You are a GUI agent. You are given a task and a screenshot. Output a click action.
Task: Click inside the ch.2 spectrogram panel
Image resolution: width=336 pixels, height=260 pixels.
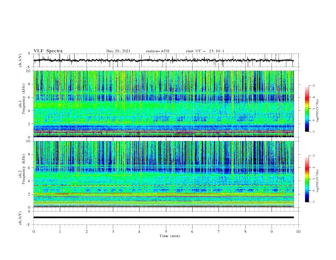[163, 174]
